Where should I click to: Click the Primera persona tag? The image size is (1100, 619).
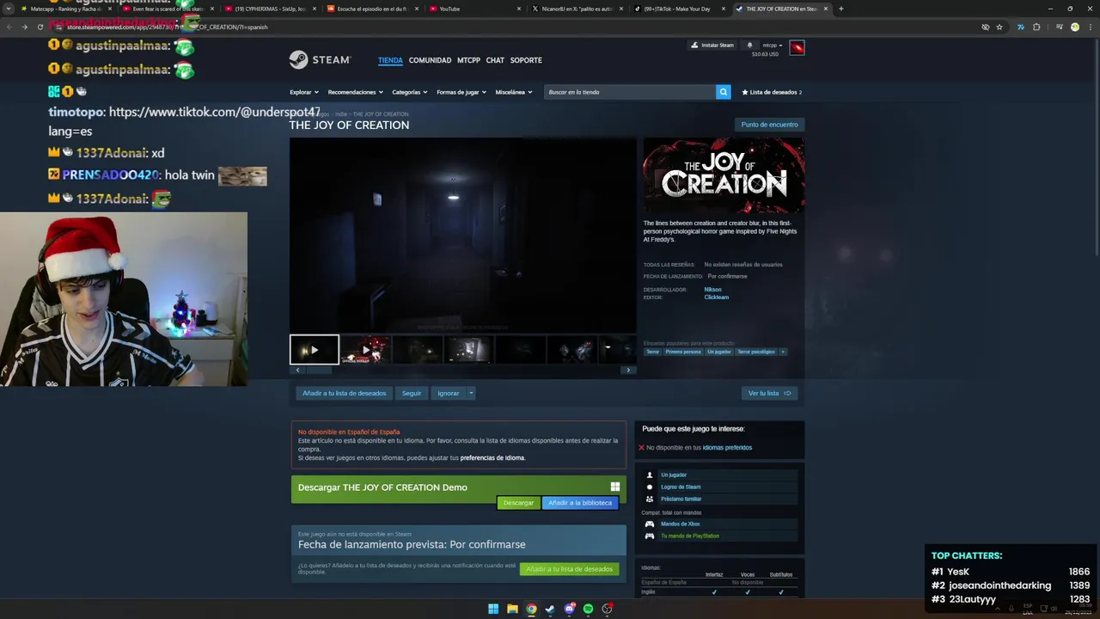(683, 352)
